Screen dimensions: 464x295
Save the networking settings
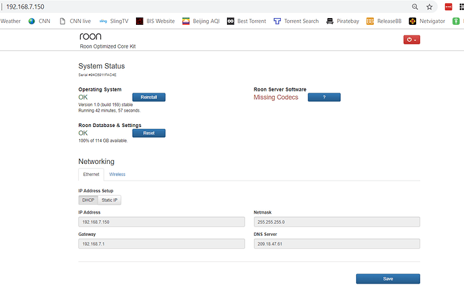pos(388,279)
